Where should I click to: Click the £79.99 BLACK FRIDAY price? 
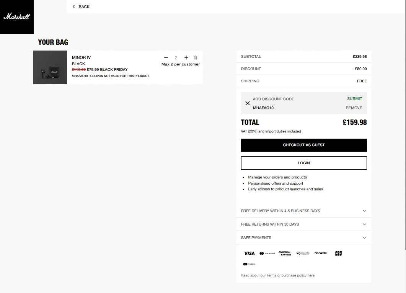107,69
